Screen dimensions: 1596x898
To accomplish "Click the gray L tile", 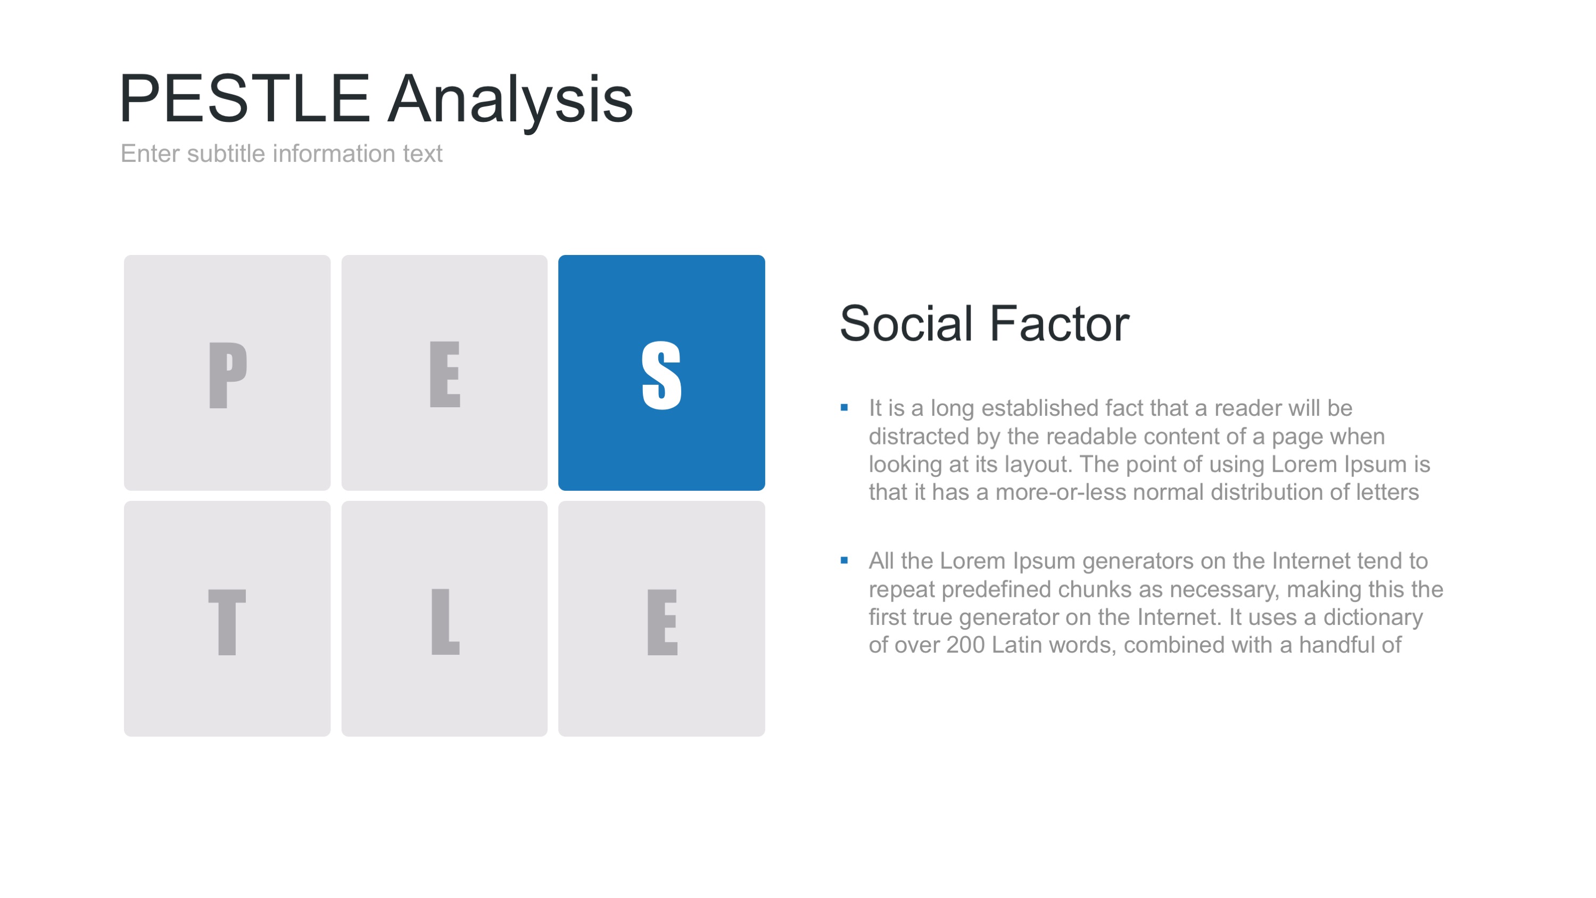I will point(444,619).
